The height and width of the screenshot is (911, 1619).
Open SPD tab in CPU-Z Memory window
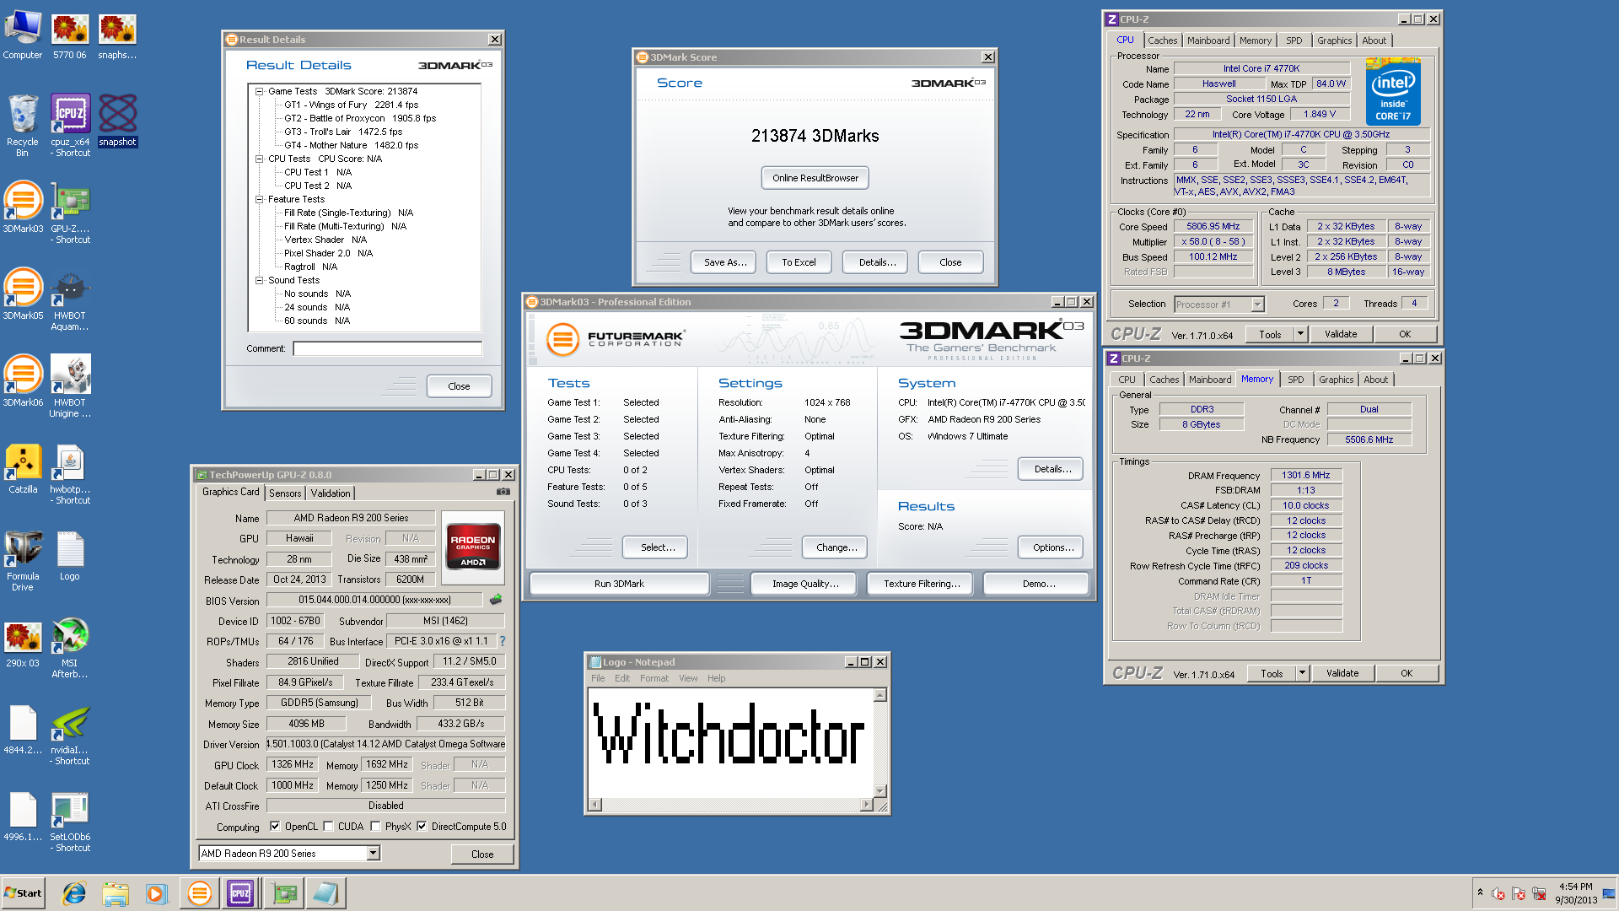click(1296, 380)
